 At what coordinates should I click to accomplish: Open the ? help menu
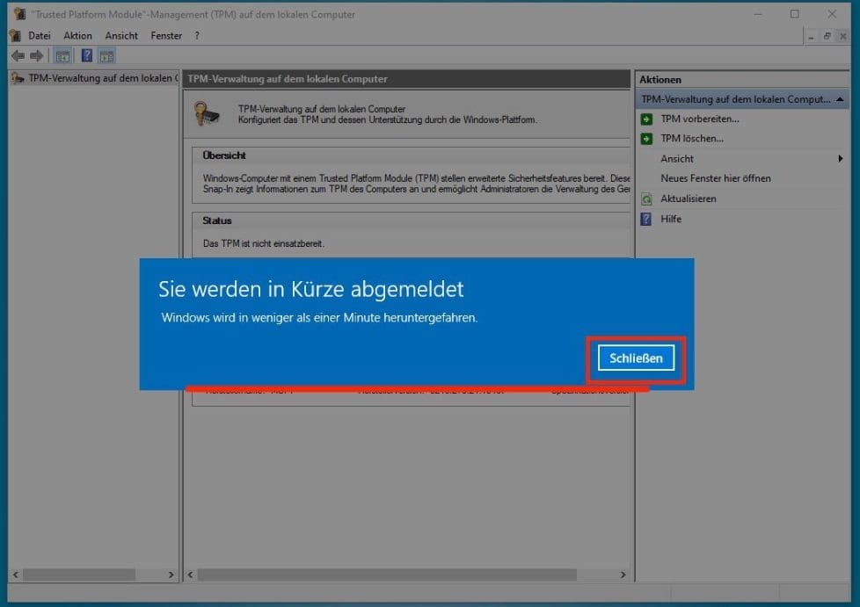[x=197, y=36]
